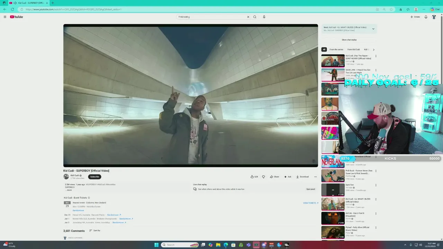Screen dimensions: 443x249
Task: Download the SUPERBOY video
Action: pos(302,177)
